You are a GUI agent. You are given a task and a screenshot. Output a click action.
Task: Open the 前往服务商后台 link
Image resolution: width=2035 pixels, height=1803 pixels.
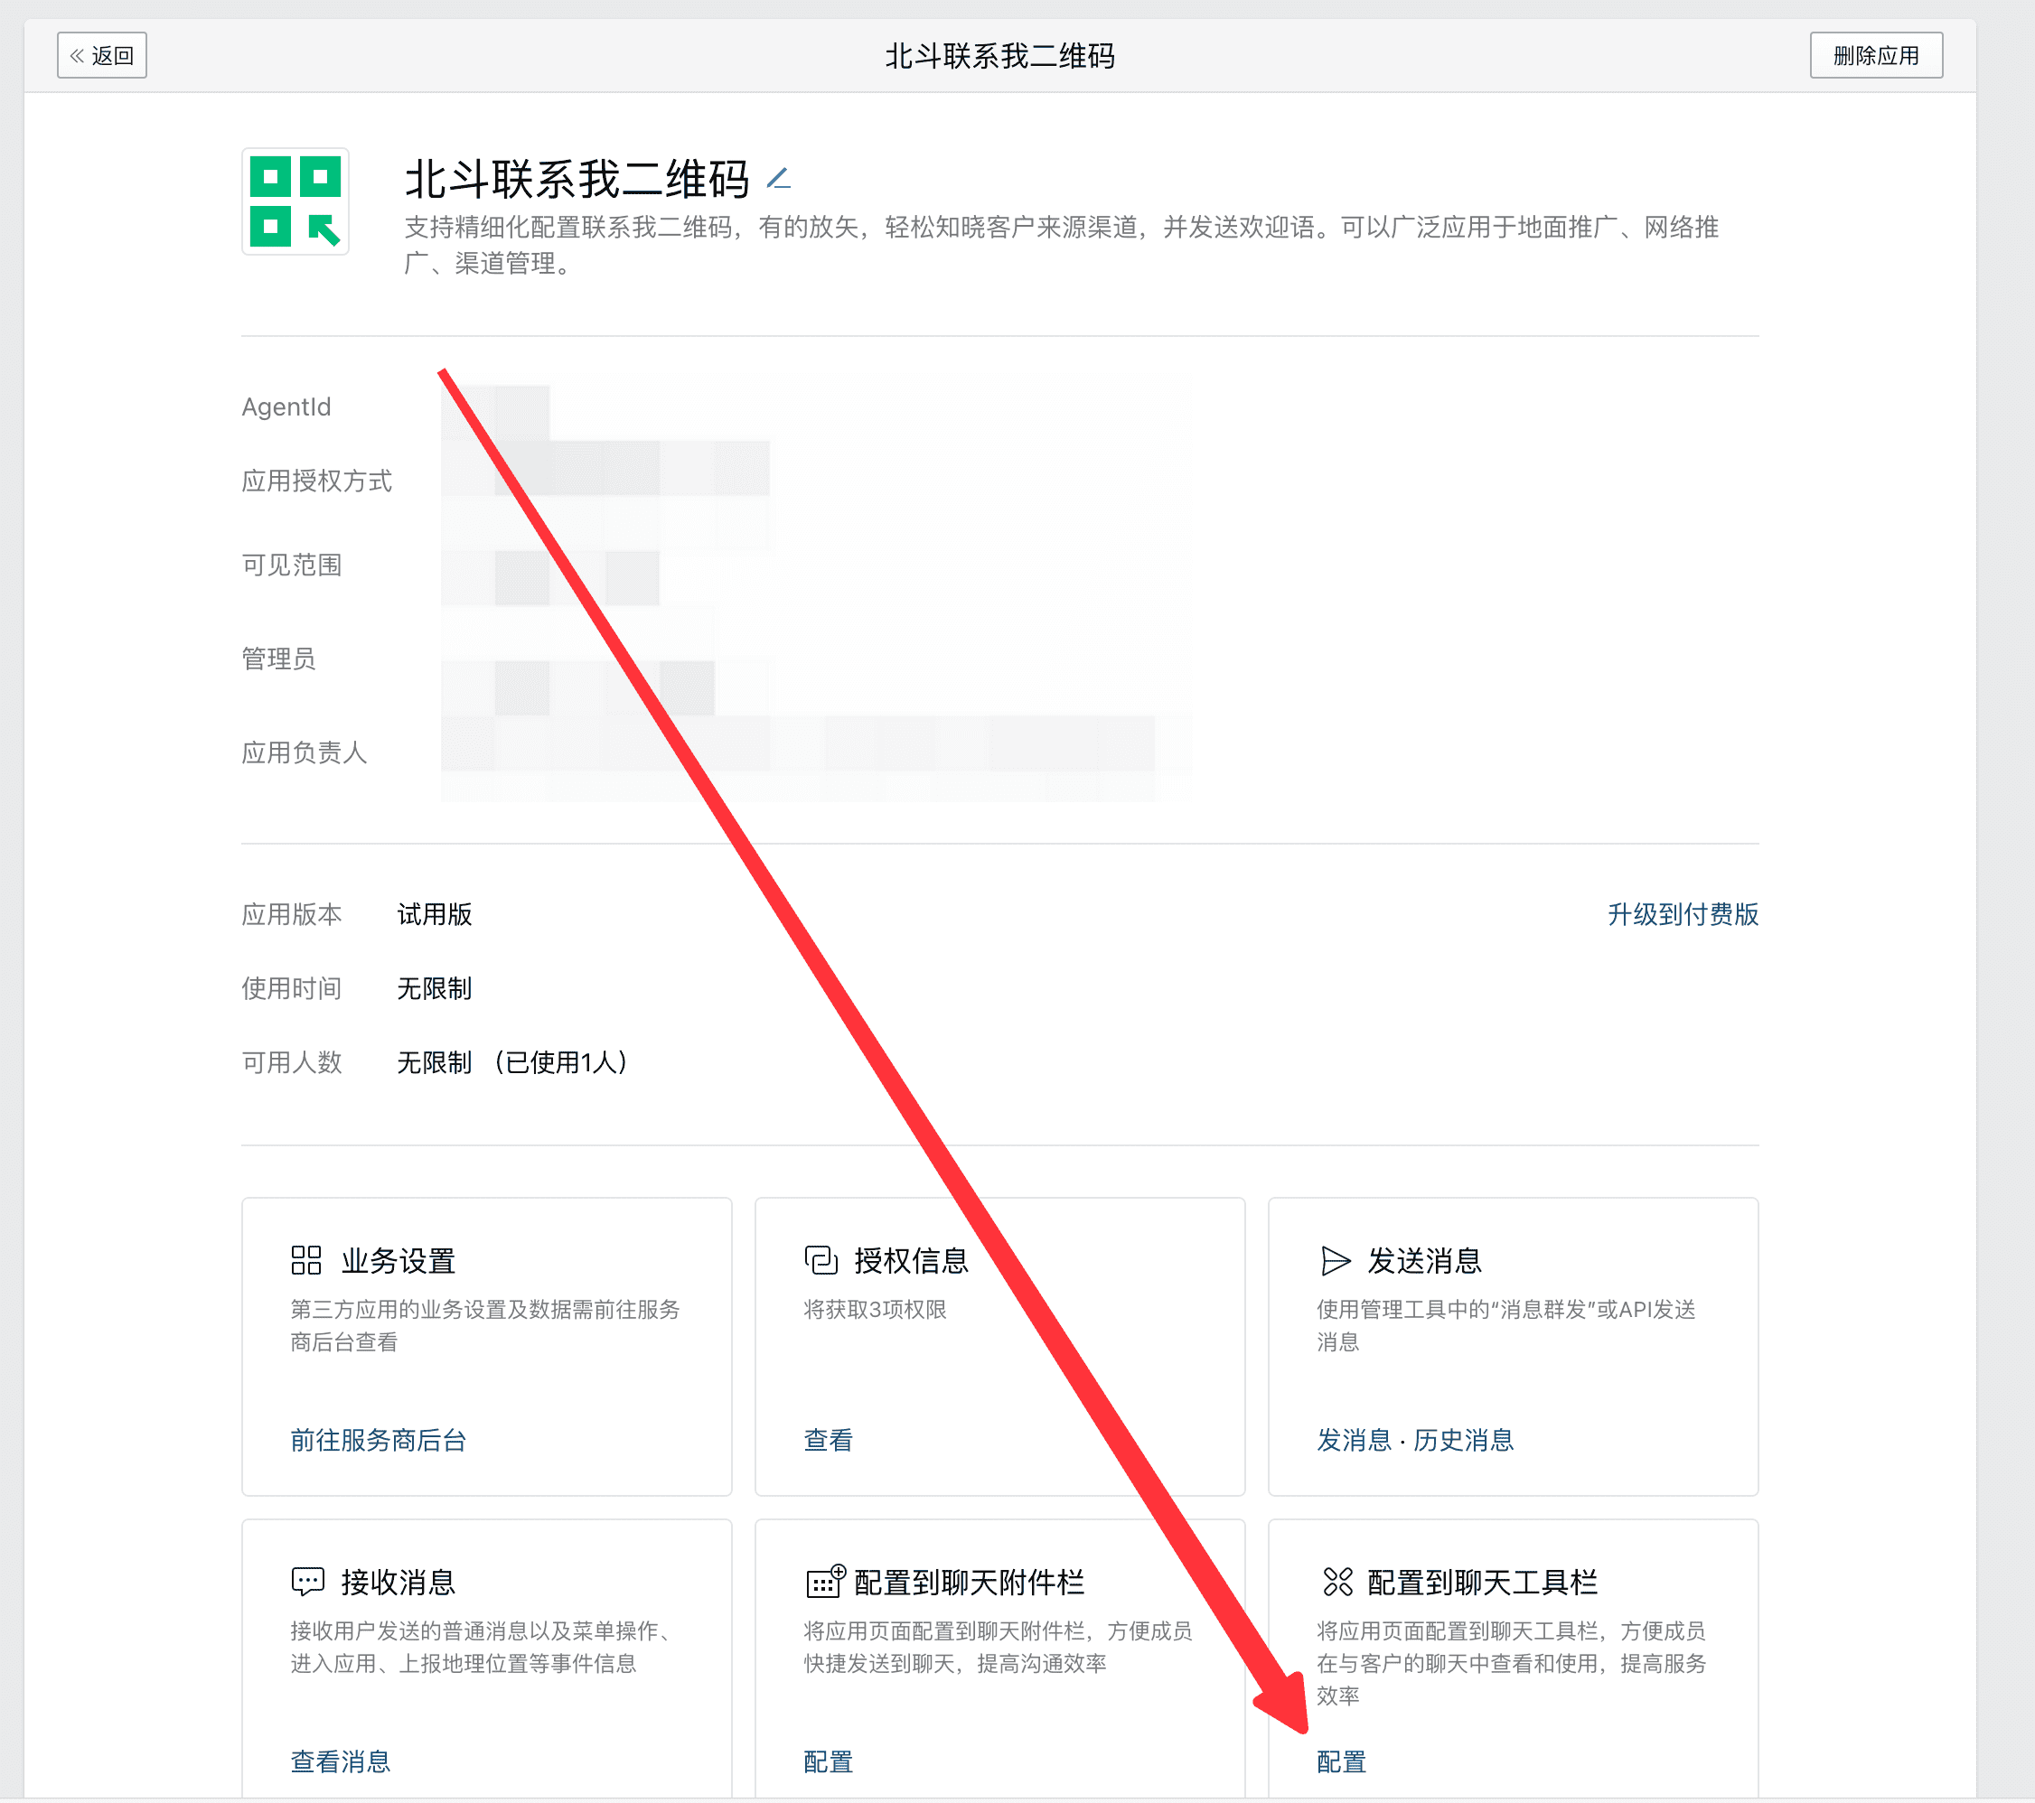click(x=379, y=1439)
